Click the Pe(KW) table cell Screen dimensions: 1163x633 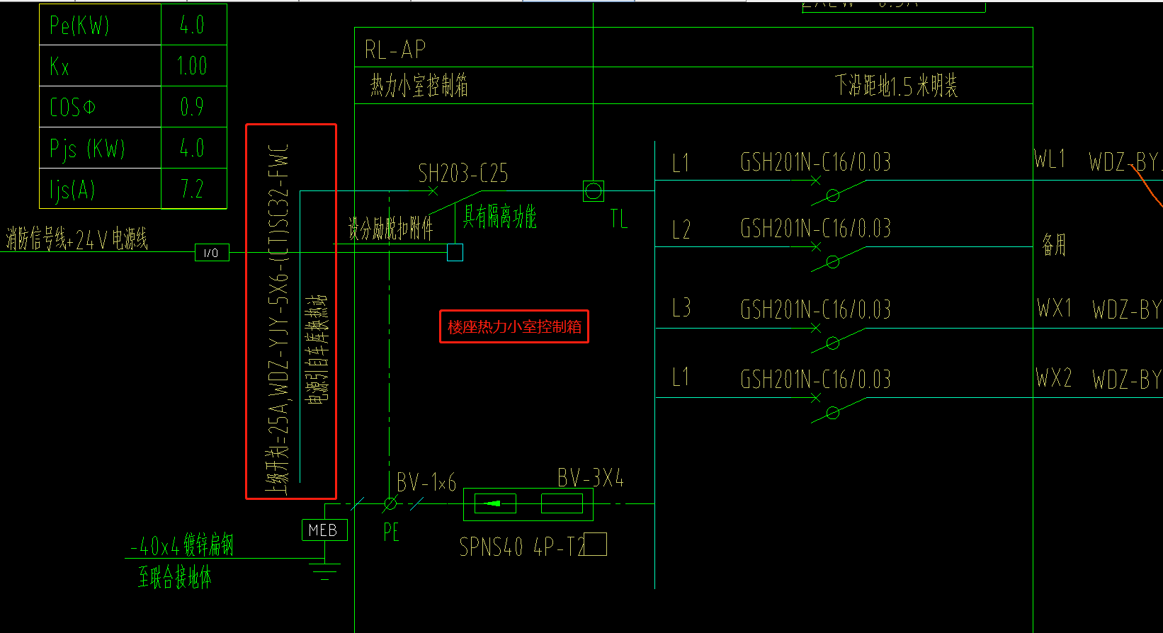[x=101, y=25]
